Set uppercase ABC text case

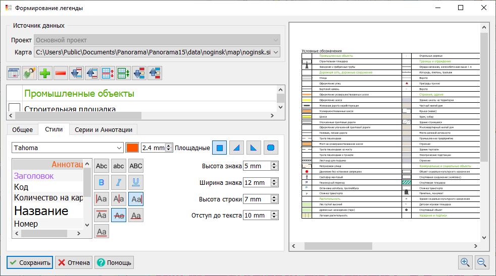pos(136,166)
